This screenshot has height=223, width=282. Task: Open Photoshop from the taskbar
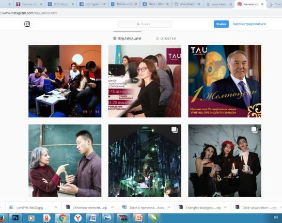pos(15,218)
